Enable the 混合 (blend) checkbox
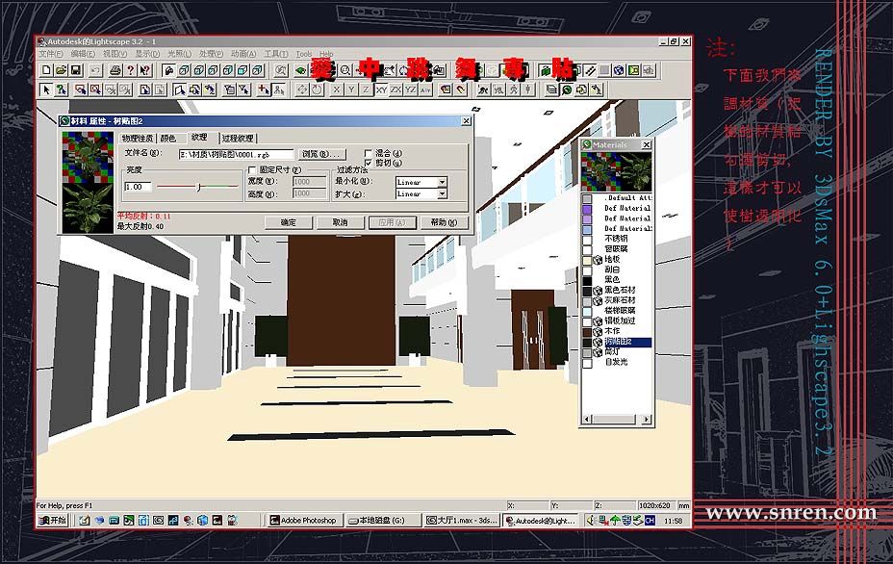Image resolution: width=893 pixels, height=564 pixels. click(369, 153)
